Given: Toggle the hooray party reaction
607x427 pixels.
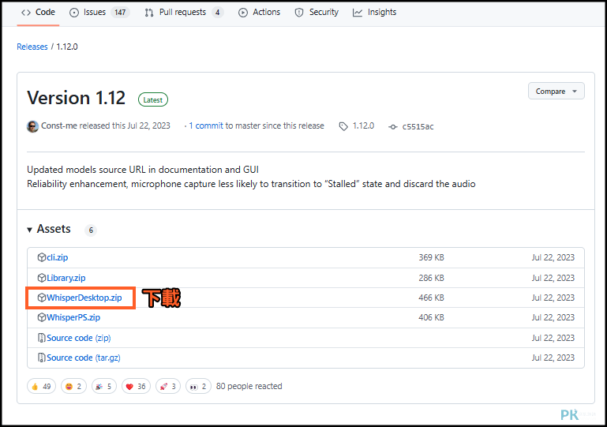Looking at the screenshot, I should tap(103, 386).
